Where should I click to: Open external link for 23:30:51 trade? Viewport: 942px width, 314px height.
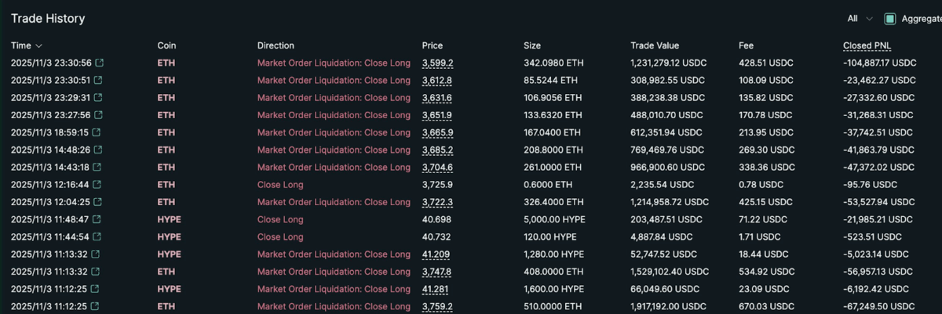(99, 81)
